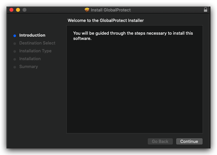
Task: Click the gray bullet beside Destination Select
Action: pyautogui.click(x=15, y=43)
